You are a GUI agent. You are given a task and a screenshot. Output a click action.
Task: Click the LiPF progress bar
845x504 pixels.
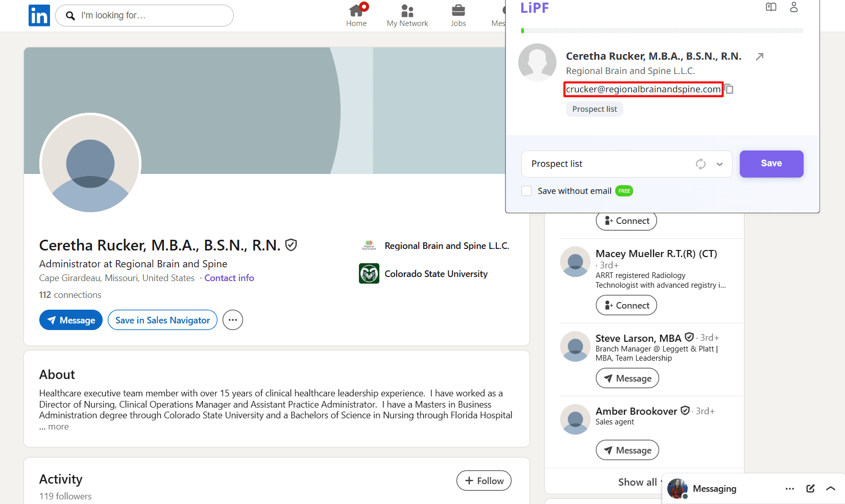662,31
